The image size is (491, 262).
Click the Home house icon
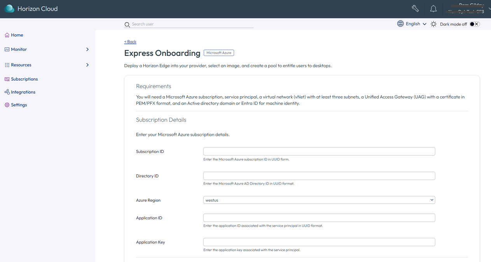click(x=7, y=35)
